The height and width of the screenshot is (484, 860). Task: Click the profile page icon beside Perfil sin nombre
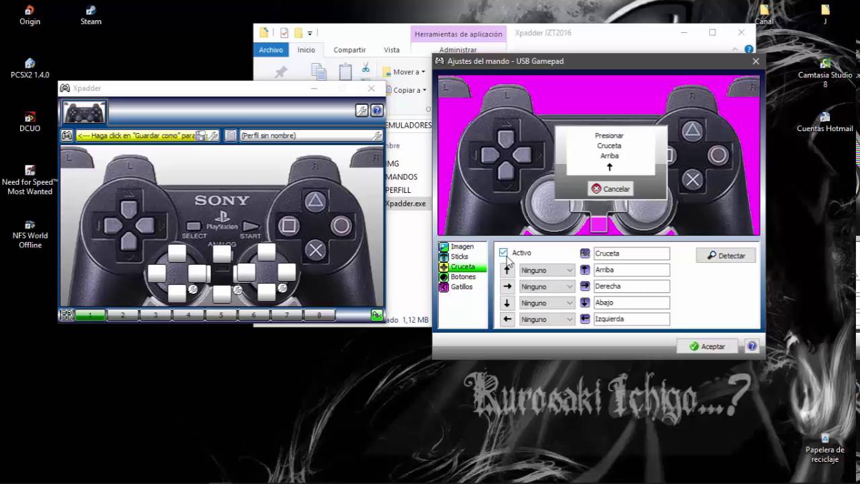[230, 136]
